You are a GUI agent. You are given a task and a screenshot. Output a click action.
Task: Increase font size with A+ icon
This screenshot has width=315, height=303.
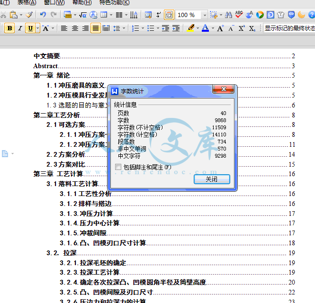pos(220,28)
